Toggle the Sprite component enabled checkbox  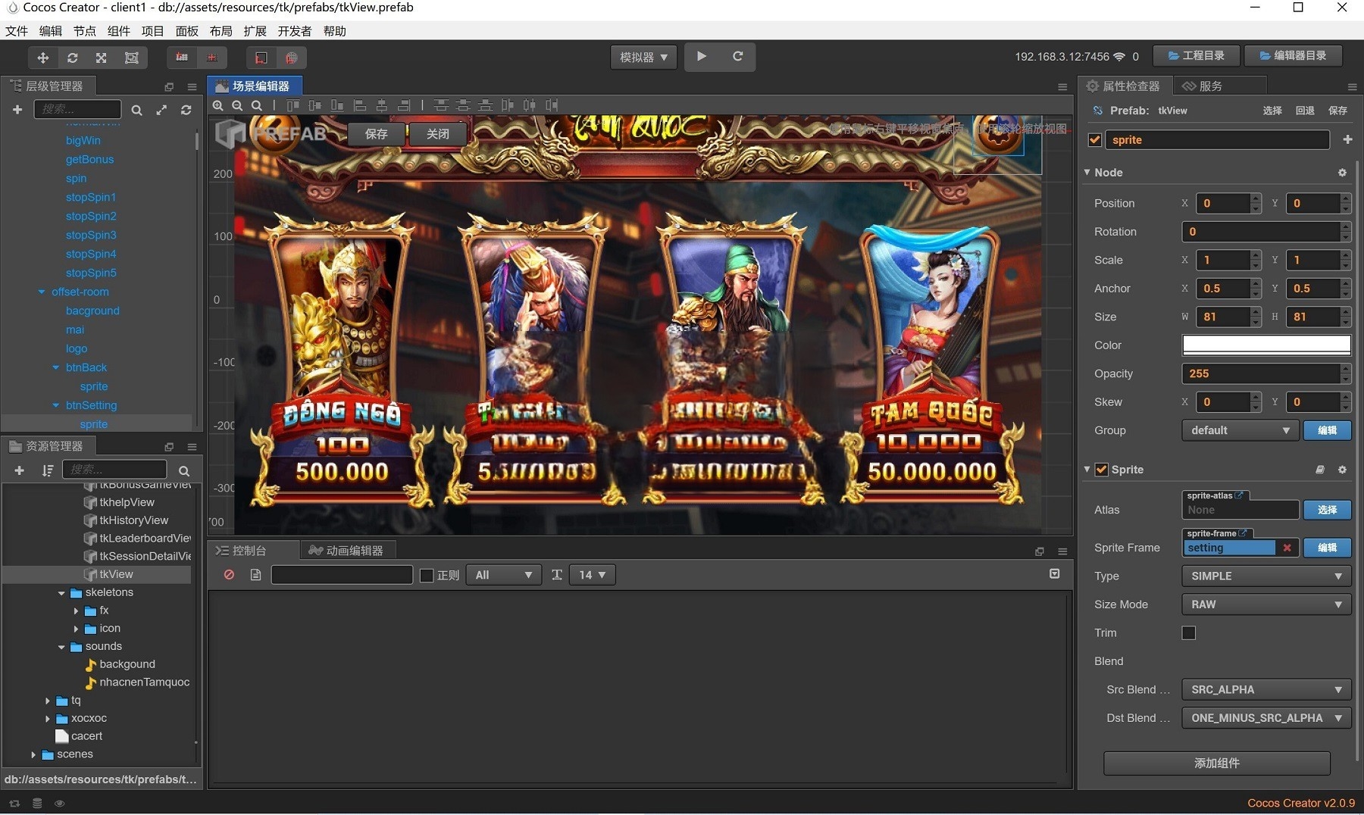[x=1102, y=470]
